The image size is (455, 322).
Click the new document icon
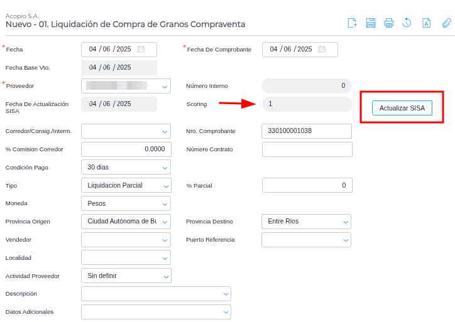coord(352,23)
